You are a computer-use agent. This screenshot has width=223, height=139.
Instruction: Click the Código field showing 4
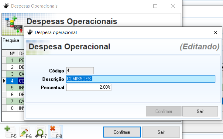pyautogui.click(x=80, y=71)
